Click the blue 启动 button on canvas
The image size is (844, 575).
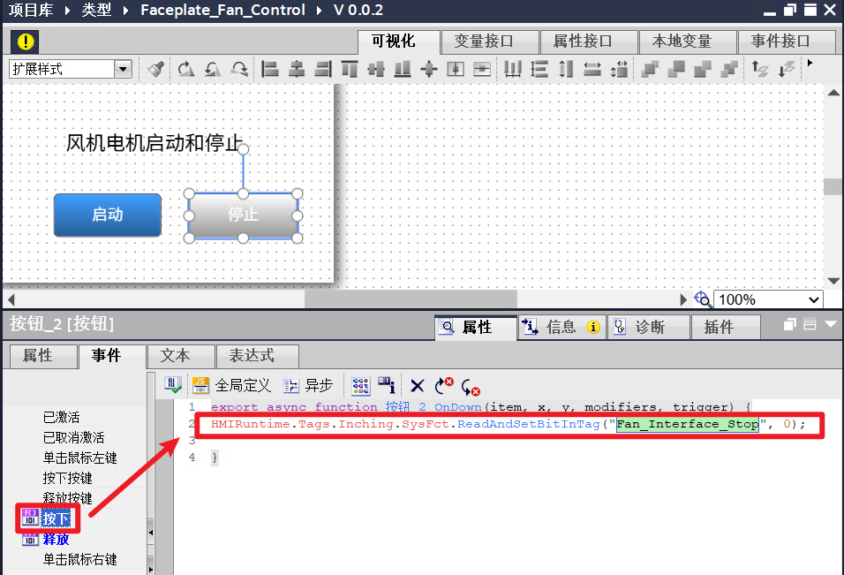tap(108, 215)
